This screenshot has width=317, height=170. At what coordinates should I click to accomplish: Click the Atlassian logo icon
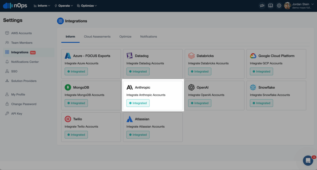130,119
